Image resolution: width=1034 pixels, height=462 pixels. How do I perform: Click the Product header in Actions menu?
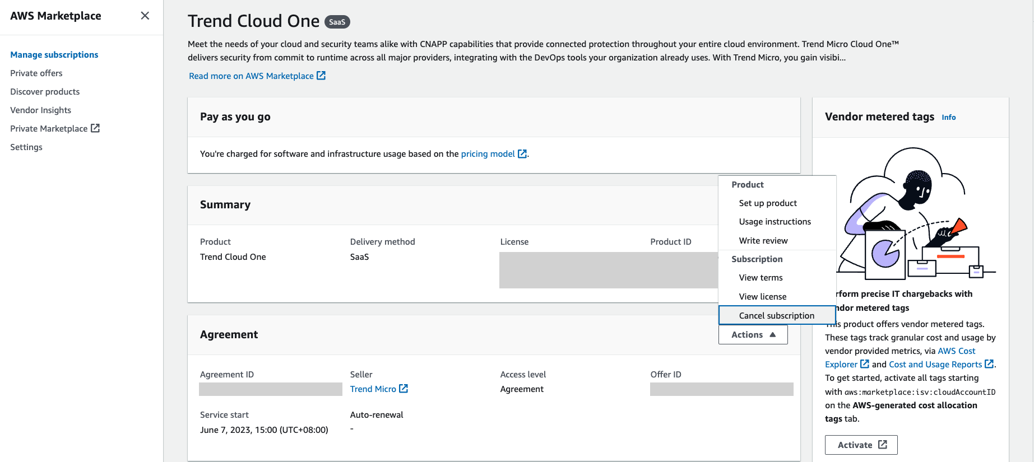(748, 184)
